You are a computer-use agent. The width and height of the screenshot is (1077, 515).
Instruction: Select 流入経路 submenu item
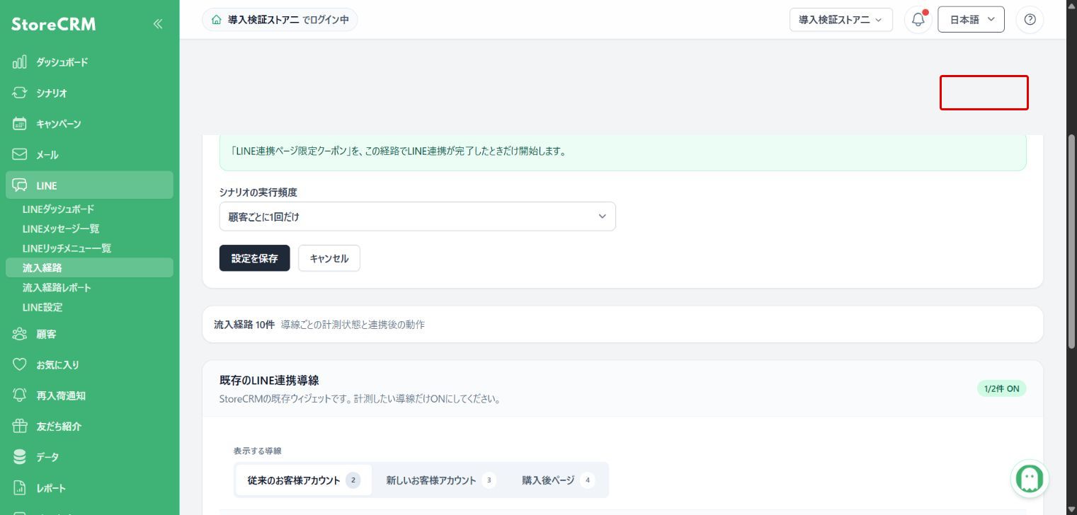click(89, 267)
